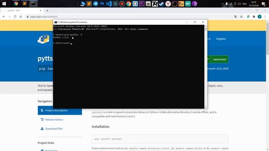Minimize the cmd.exe window
Viewport: 269px width, 151px height.
click(187, 22)
